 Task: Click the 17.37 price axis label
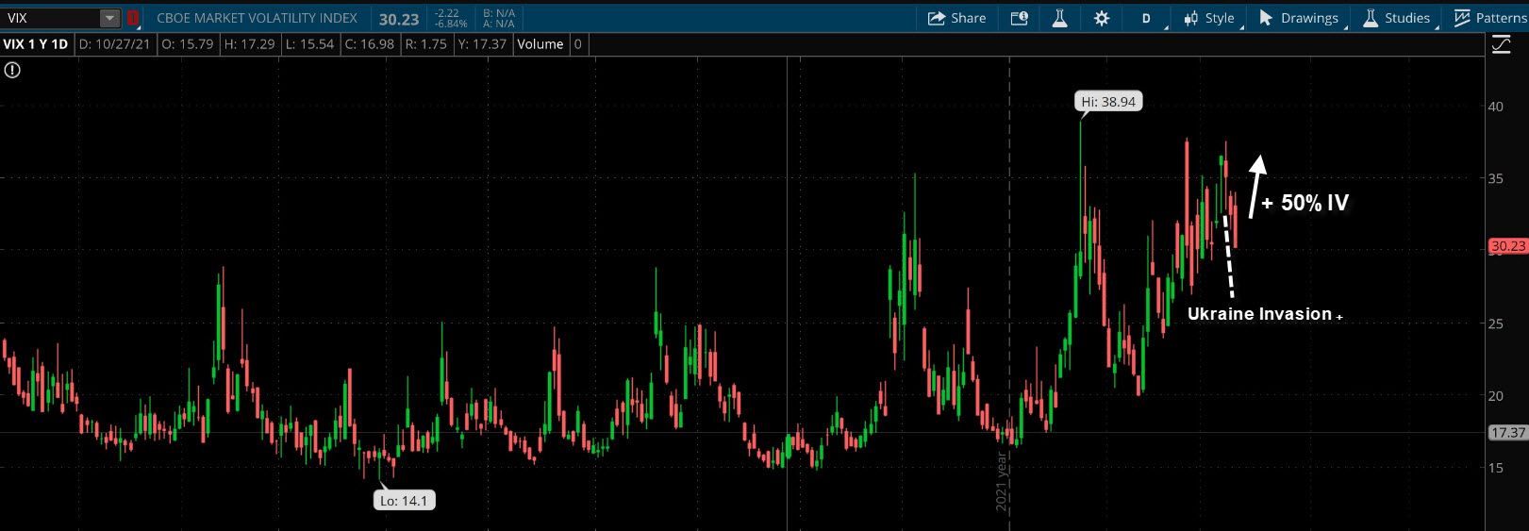1507,433
